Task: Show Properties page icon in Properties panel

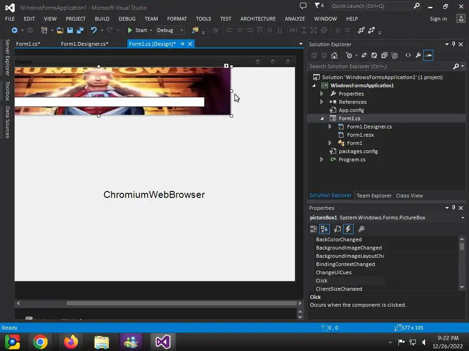Action: pyautogui.click(x=338, y=229)
